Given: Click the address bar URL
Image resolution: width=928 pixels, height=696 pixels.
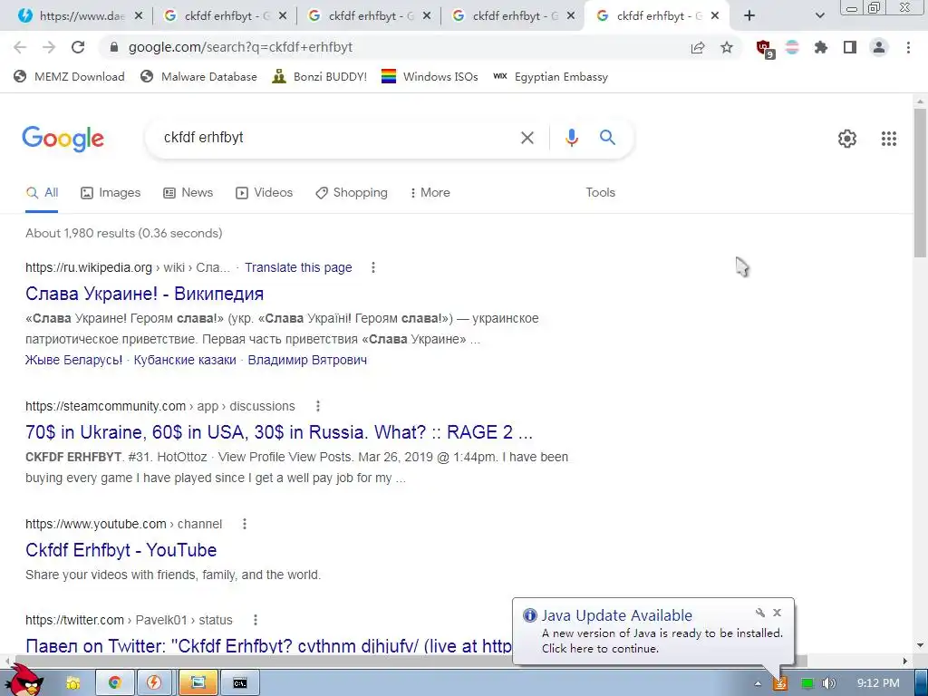Looking at the screenshot, I should point(240,47).
